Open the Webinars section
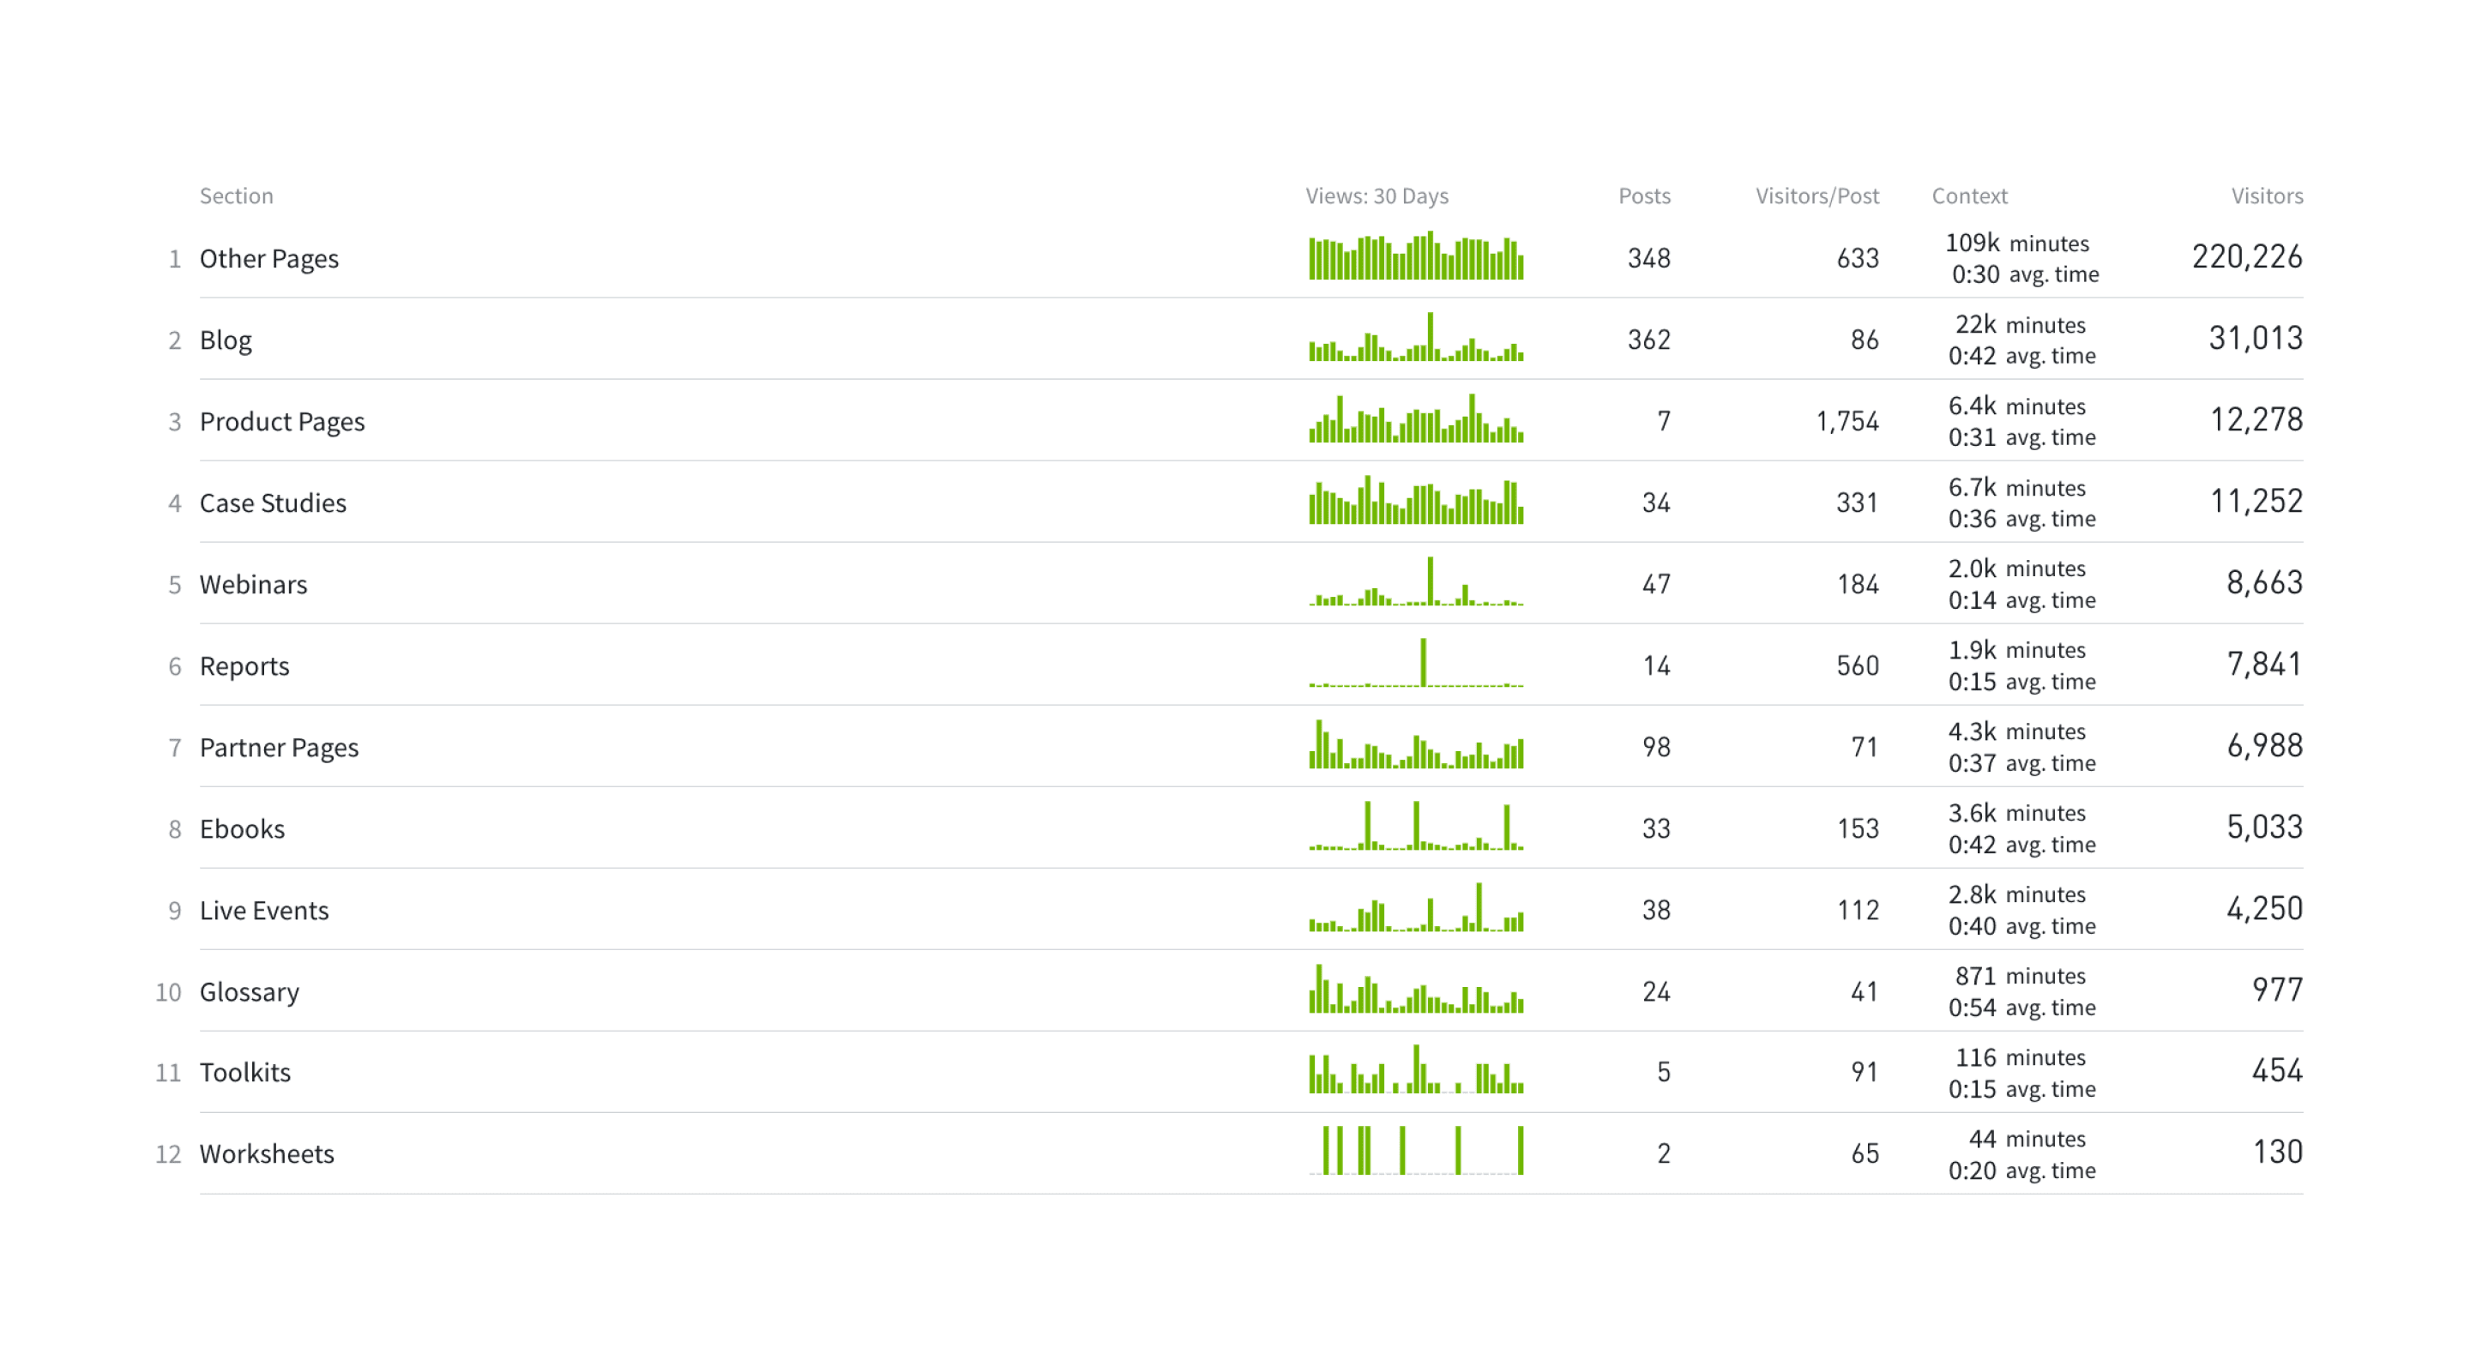The width and height of the screenshot is (2470, 1372). click(x=253, y=585)
